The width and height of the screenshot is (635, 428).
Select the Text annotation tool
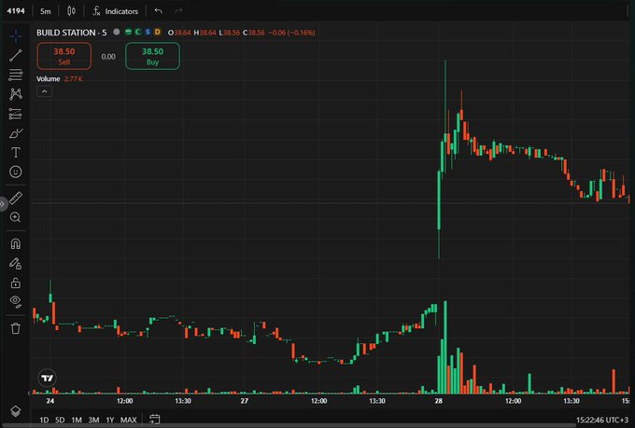tap(15, 153)
